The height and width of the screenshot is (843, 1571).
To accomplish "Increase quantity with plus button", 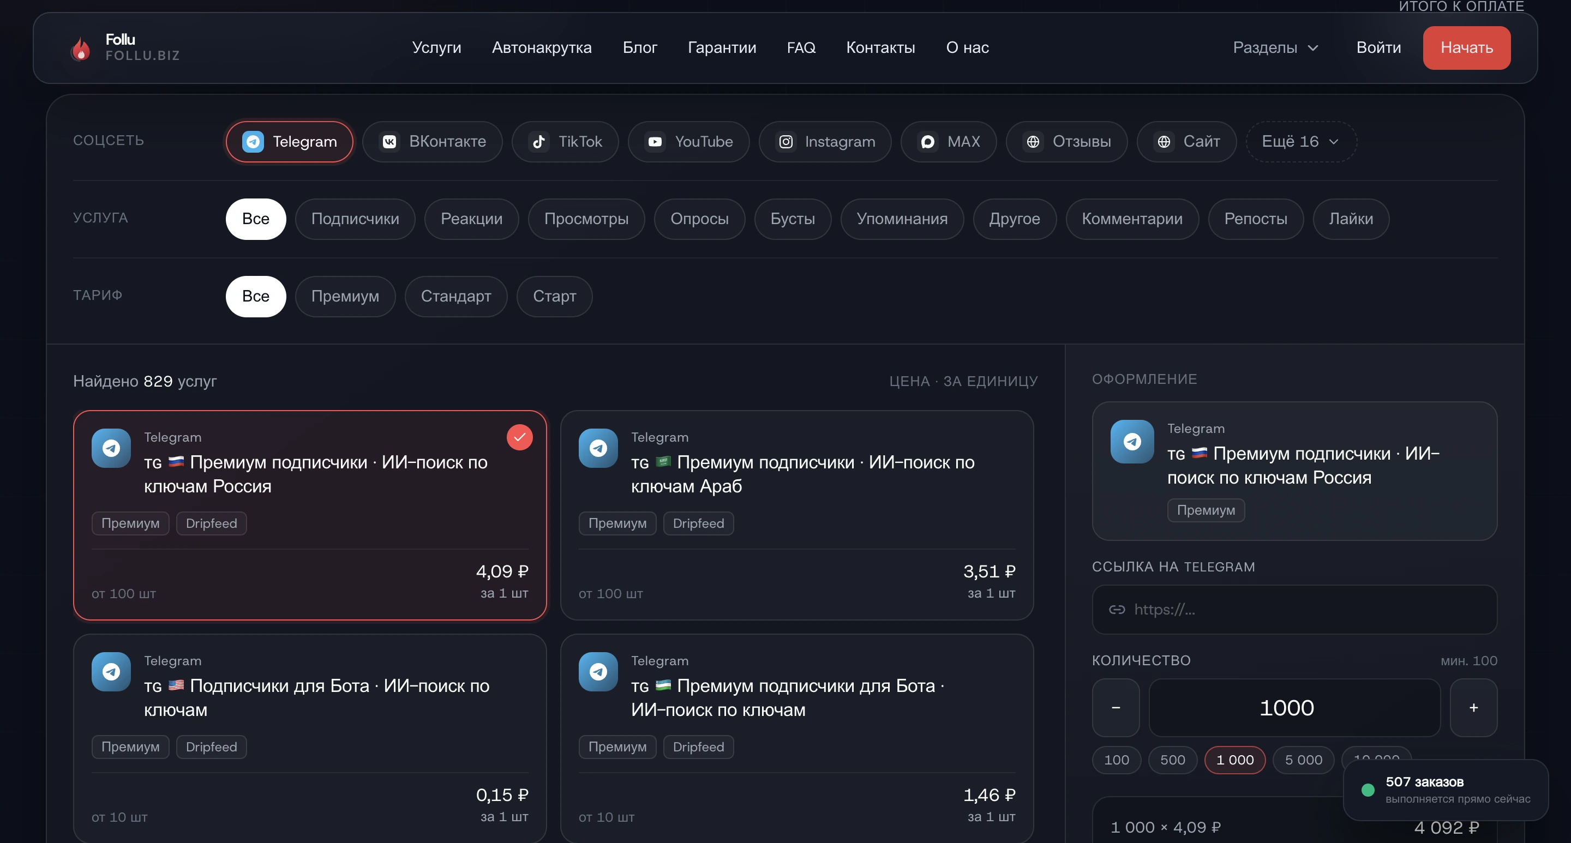I will (x=1473, y=708).
